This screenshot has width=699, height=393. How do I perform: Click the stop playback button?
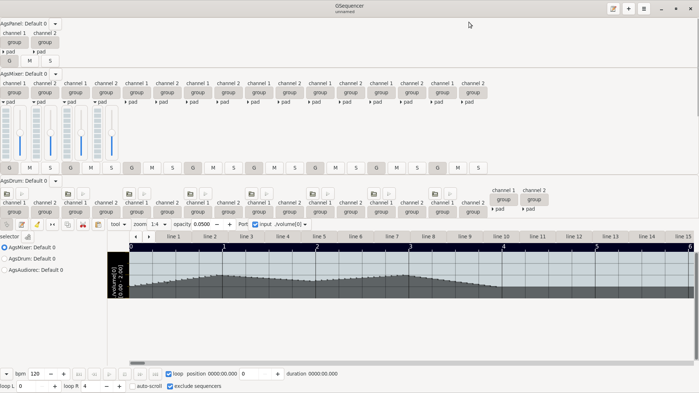(x=125, y=374)
